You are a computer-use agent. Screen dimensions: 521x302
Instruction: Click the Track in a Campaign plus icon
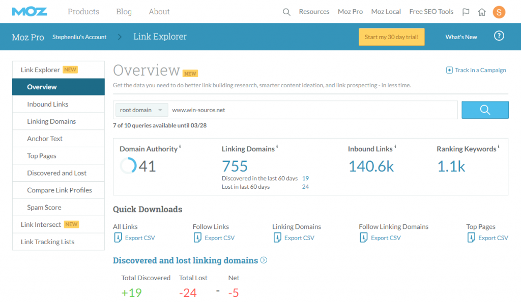click(449, 70)
